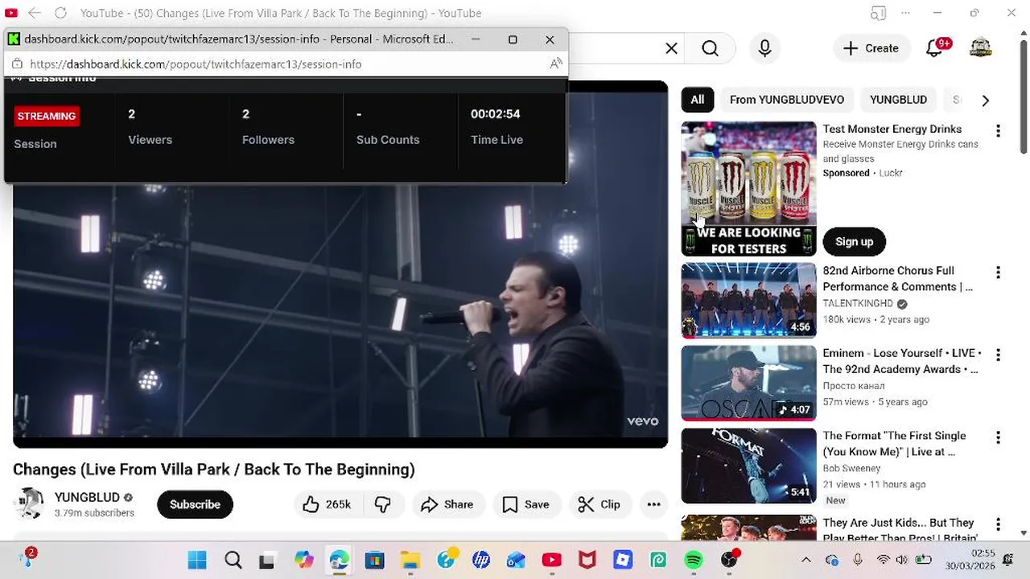1030x579 pixels.
Task: Switch to Microsoft Edge on the taskbar
Action: pos(339,560)
